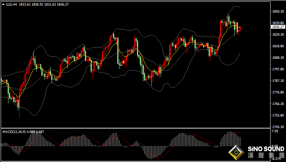
Task: Click the MACD(12,26,9) indicator label
Action: 14,132
